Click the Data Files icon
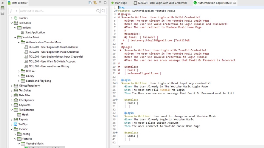 (16, 95)
